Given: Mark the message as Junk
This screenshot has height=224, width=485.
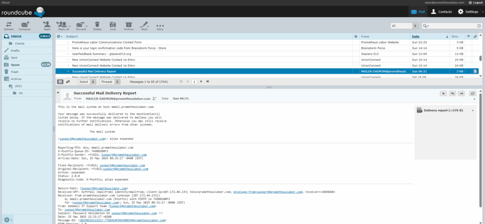Looking at the screenshot, I should point(113,26).
